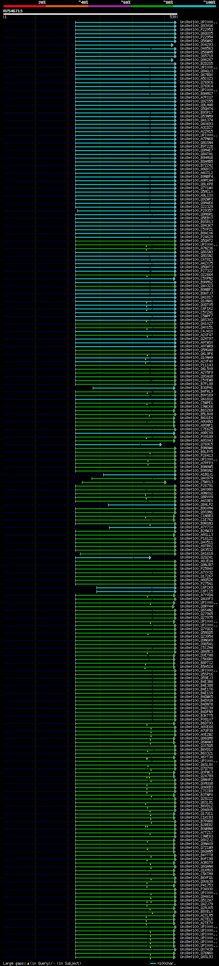Click the UniRef100_B2D2G5 label
The height and width of the screenshot is (966, 219).
point(196,63)
